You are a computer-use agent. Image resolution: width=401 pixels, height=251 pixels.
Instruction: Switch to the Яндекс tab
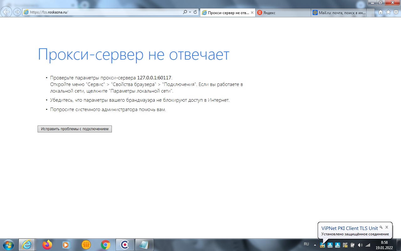[283, 13]
